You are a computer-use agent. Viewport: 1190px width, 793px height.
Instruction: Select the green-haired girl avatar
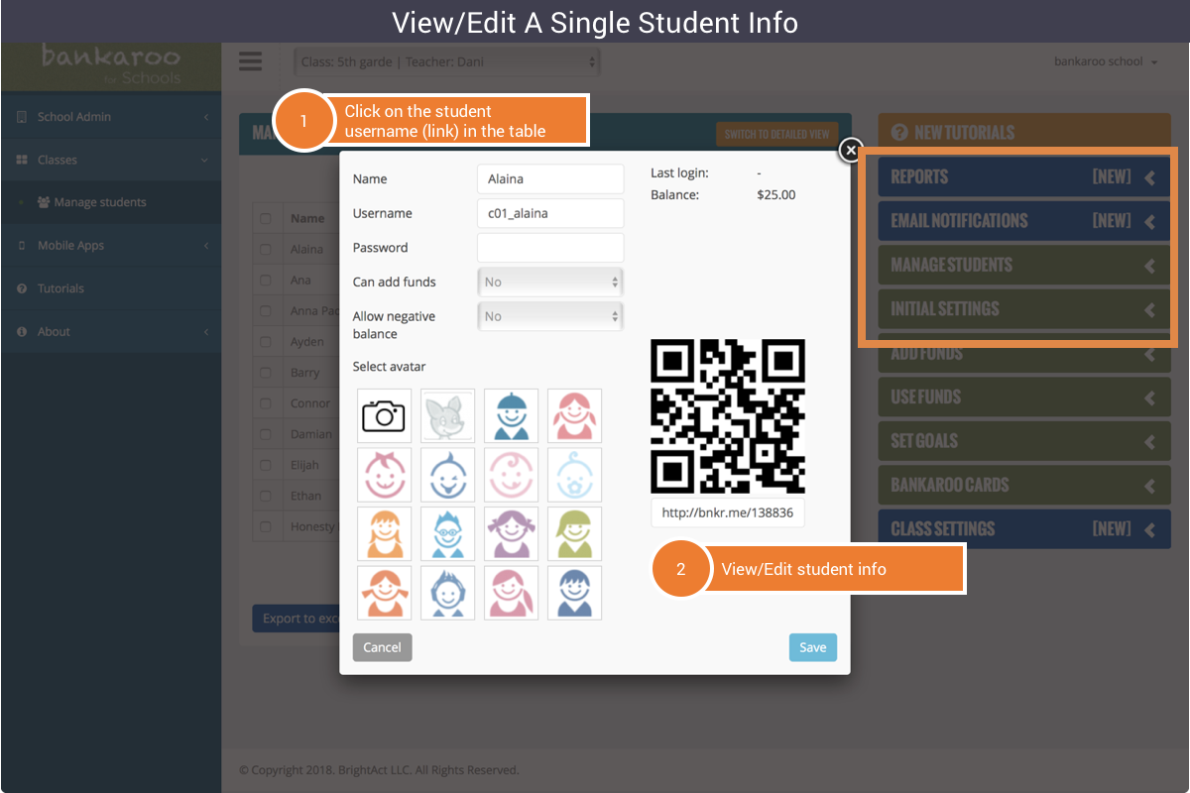click(574, 533)
